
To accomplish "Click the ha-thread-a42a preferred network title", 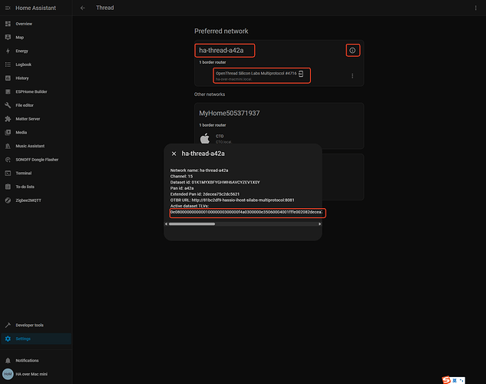I will [221, 51].
